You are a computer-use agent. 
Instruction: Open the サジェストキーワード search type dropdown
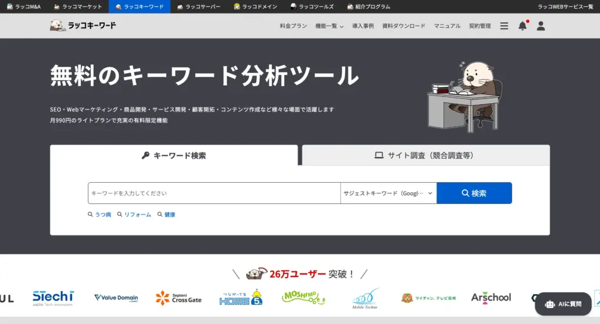(388, 193)
